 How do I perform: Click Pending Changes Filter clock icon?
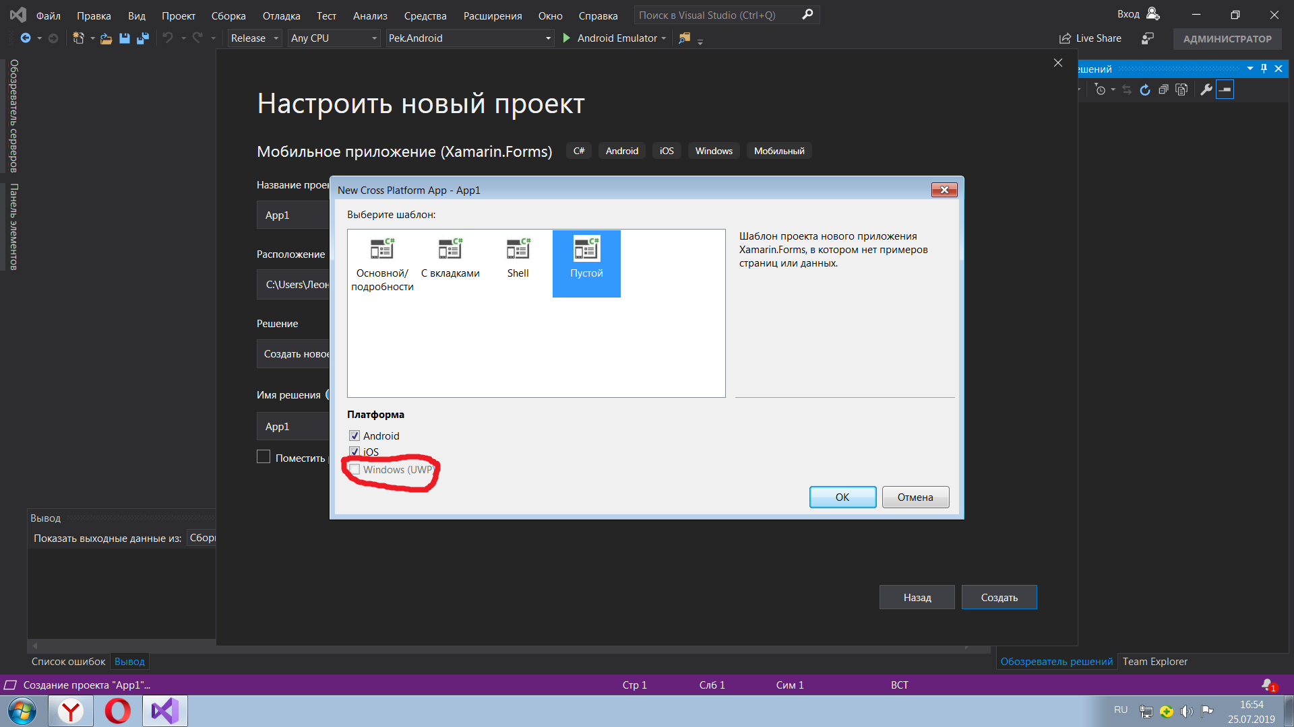tap(1101, 90)
